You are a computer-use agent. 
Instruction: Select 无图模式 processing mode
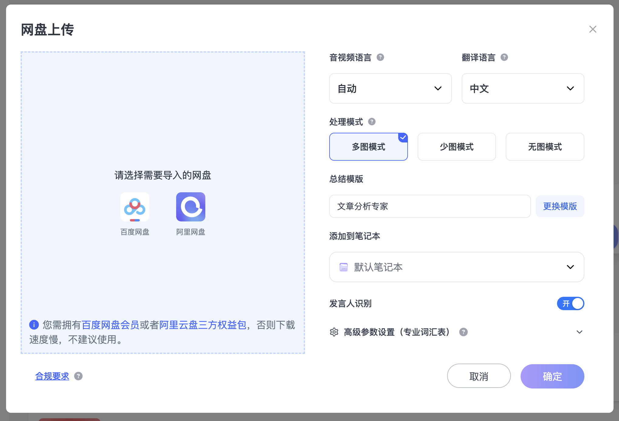[545, 147]
